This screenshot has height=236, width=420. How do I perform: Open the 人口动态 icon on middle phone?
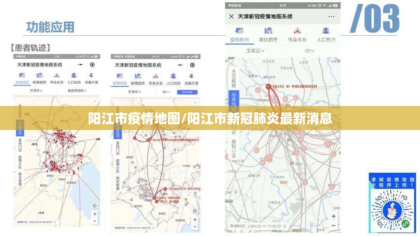[173, 76]
